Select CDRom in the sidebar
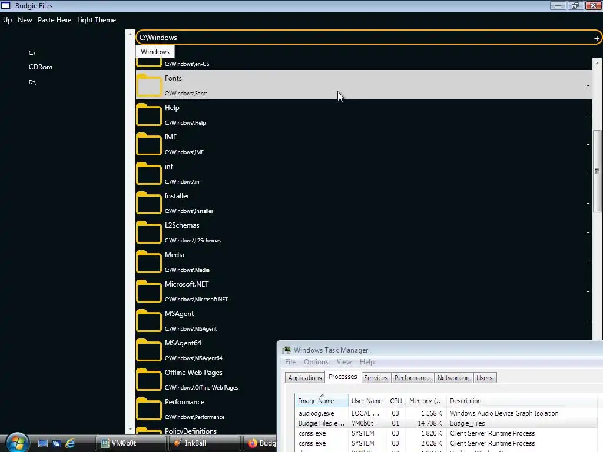 tap(41, 67)
